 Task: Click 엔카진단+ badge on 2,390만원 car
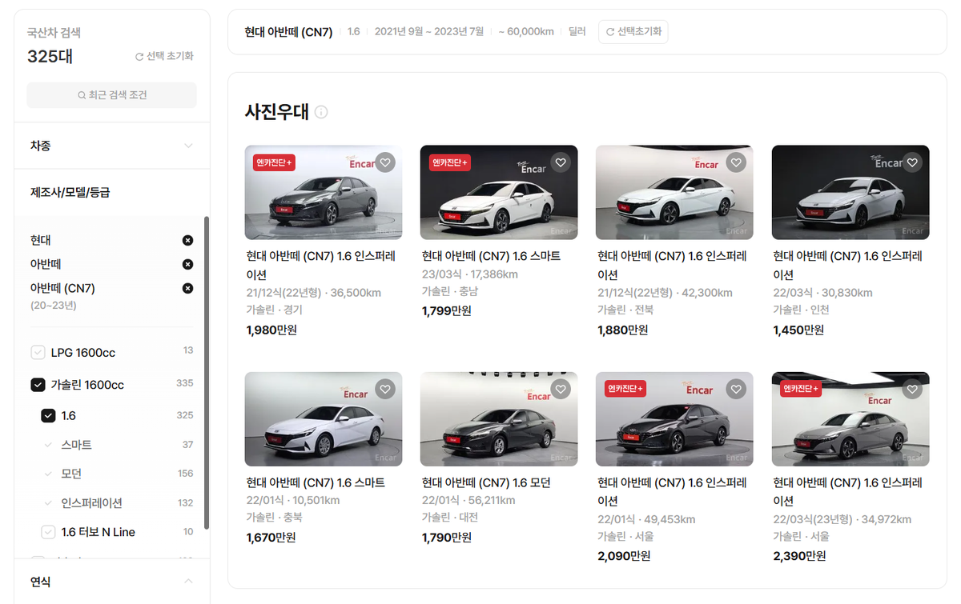[801, 389]
